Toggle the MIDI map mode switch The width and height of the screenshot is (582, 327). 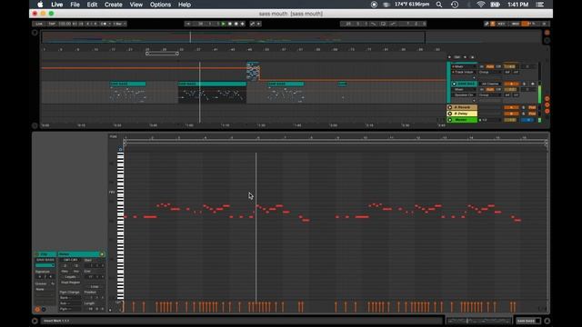click(x=516, y=24)
